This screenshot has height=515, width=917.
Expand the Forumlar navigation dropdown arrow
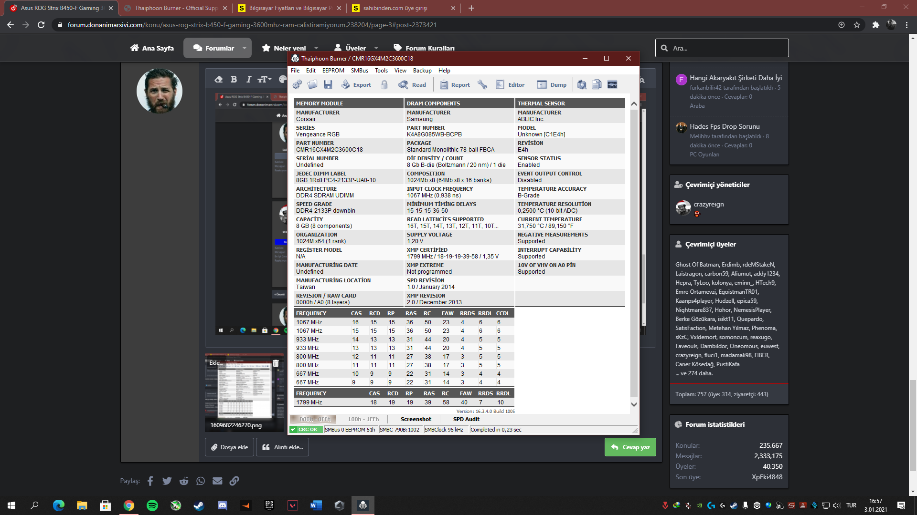point(245,48)
